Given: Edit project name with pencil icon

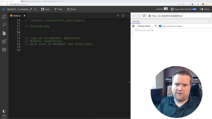Looking at the screenshot, I should [31, 9].
